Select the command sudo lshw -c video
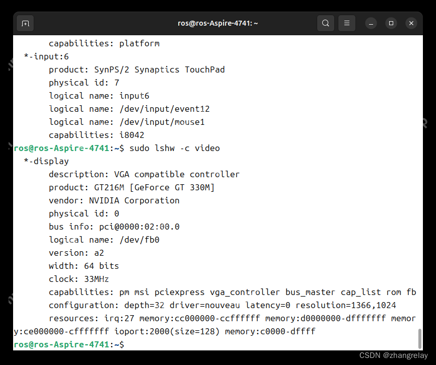436x365 pixels. (x=174, y=148)
